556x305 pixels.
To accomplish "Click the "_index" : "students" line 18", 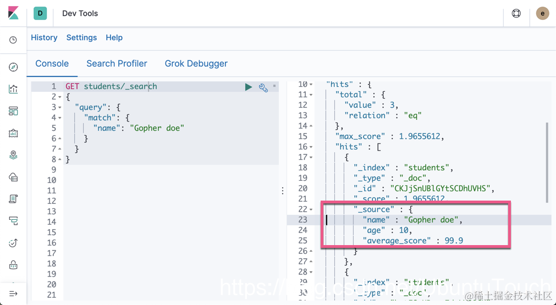I will [x=404, y=168].
